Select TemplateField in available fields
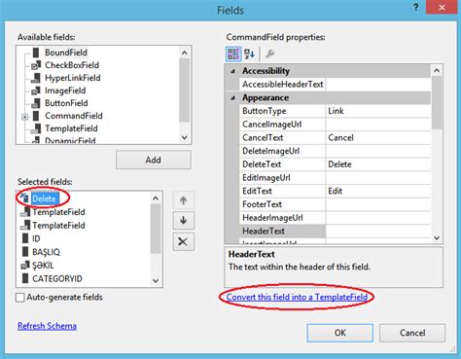Screen dimensions: 461x359 (x=71, y=128)
